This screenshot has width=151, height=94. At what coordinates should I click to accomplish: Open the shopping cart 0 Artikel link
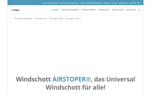(x=135, y=3)
